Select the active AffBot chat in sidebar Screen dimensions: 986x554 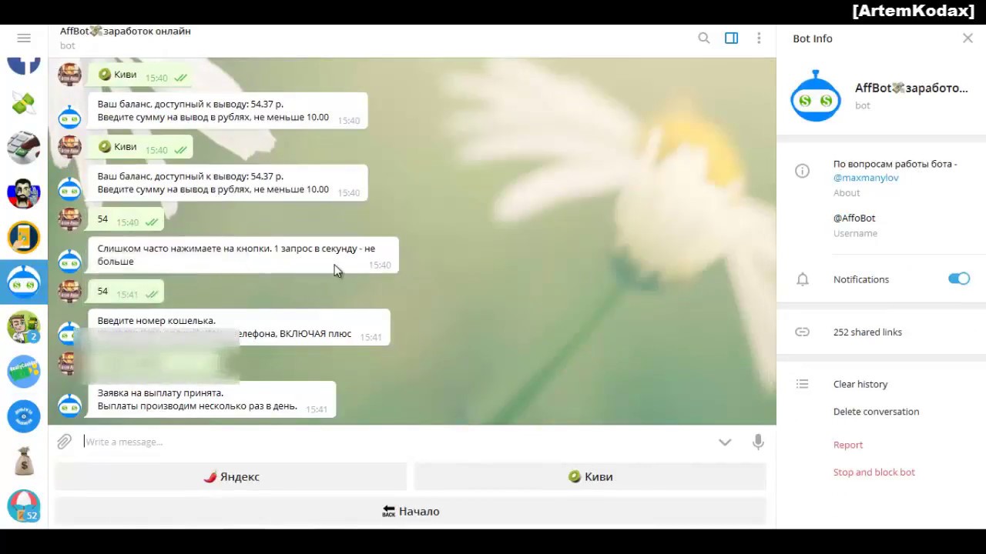point(24,282)
